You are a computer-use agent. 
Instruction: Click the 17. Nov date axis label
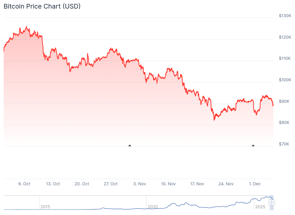pos(197,184)
